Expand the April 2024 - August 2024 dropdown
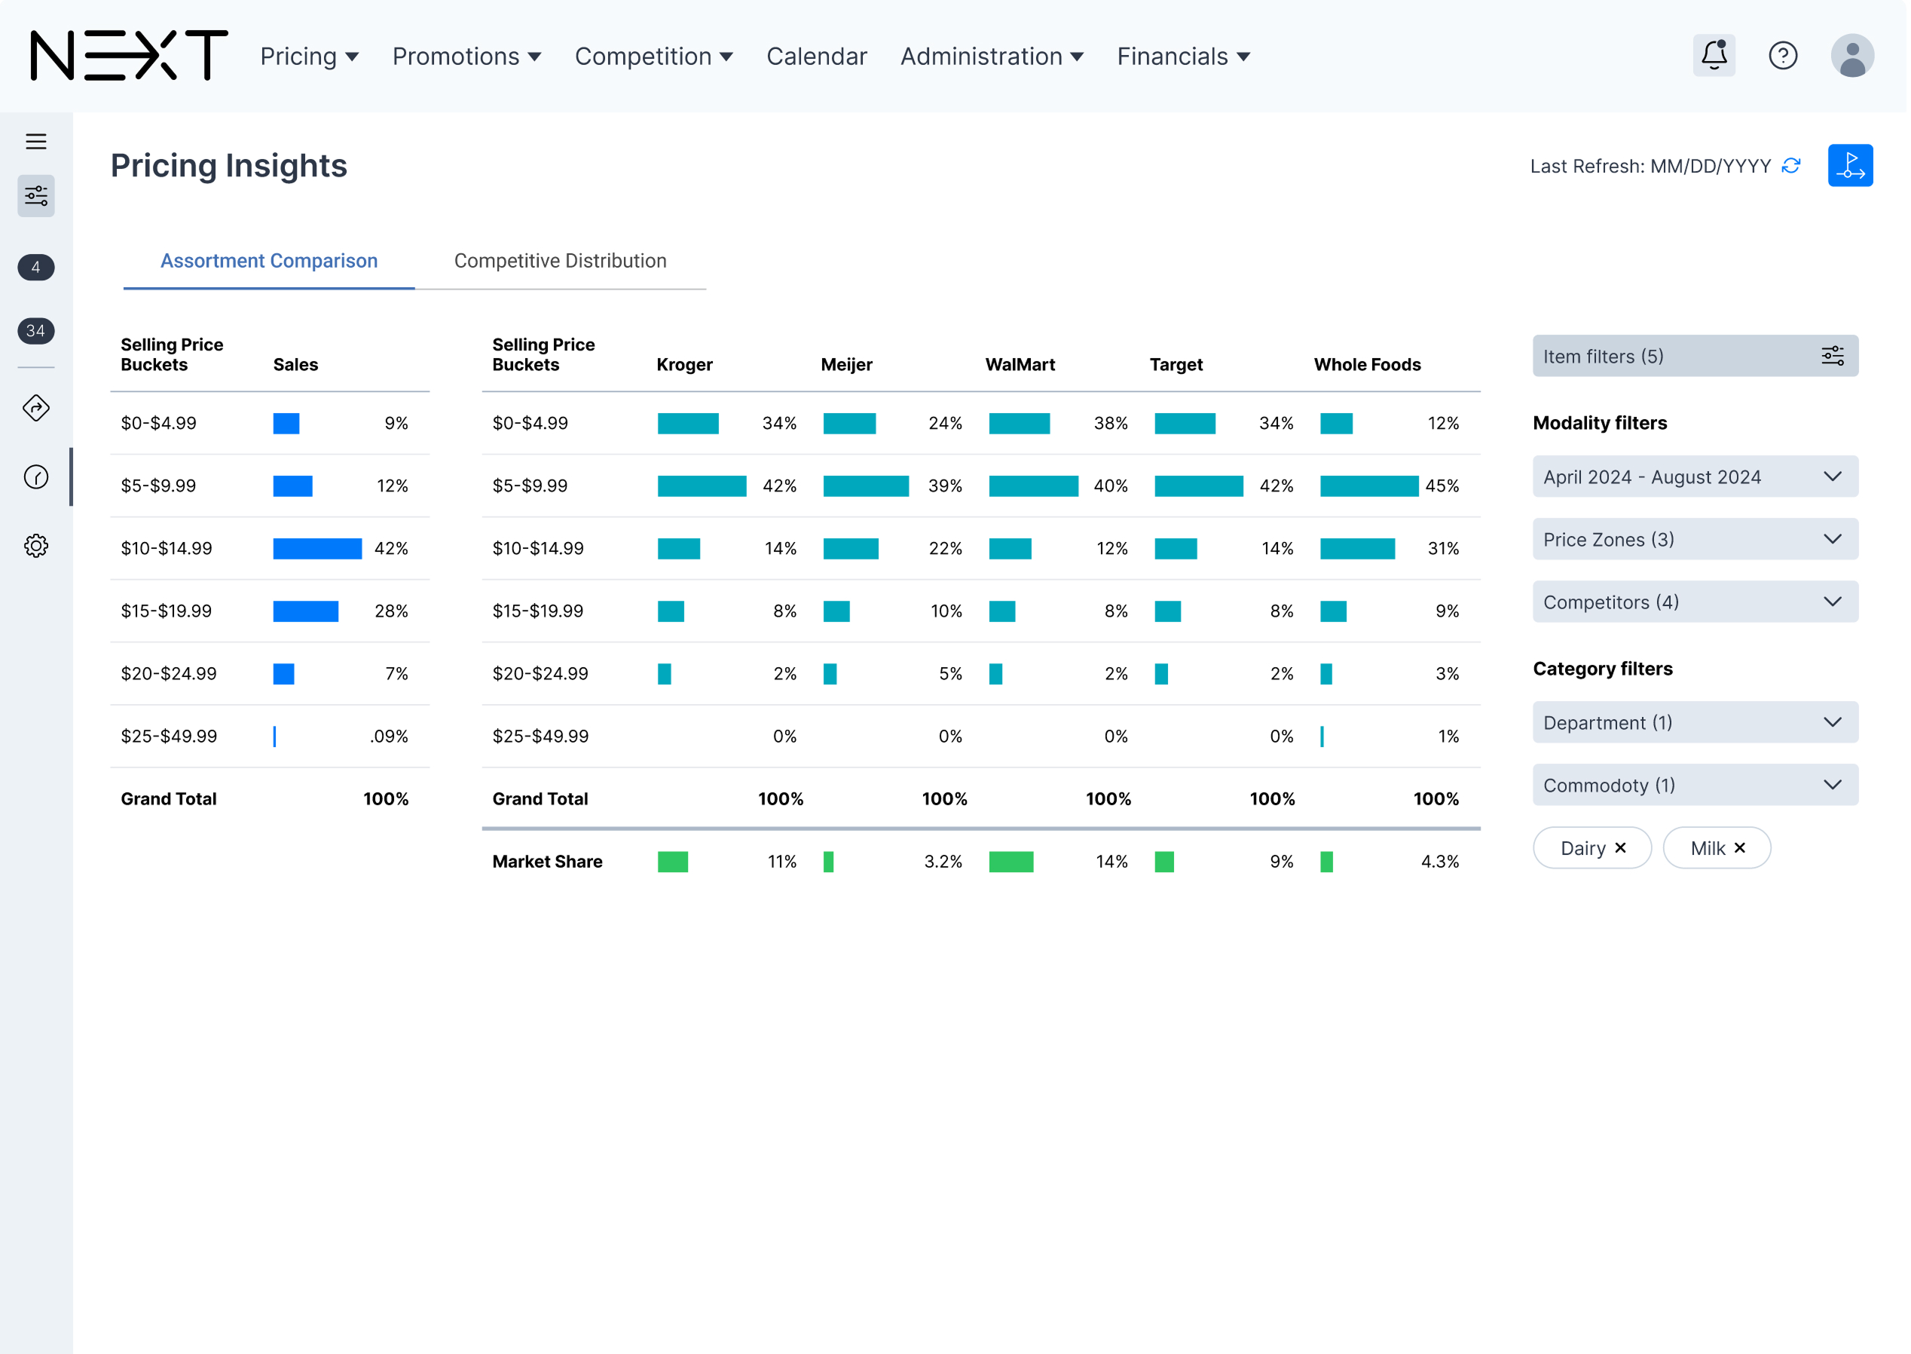1911x1354 pixels. point(1694,477)
